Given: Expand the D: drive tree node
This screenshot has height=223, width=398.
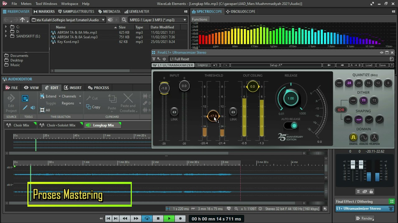Looking at the screenshot, I should tap(6, 32).
